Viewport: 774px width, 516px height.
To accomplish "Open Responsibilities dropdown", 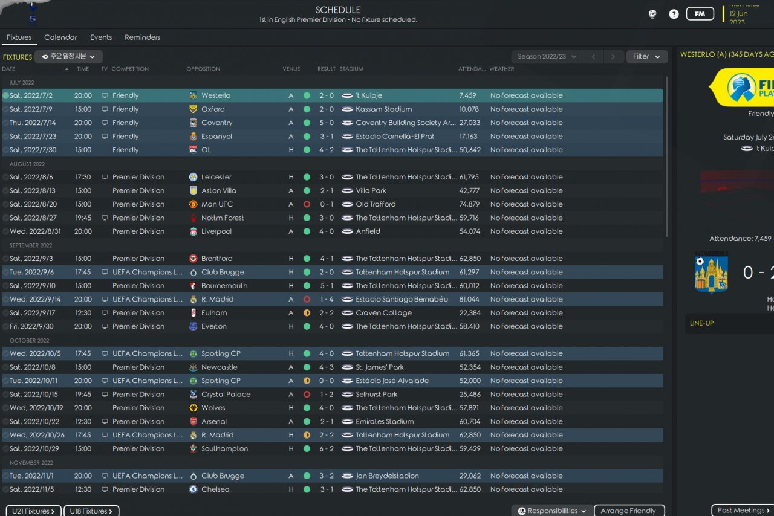I will 553,511.
